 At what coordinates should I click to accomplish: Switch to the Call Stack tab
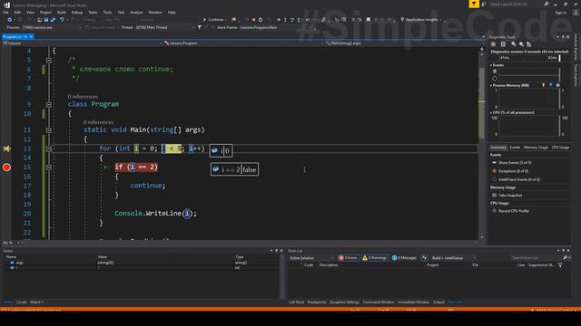pos(297,302)
